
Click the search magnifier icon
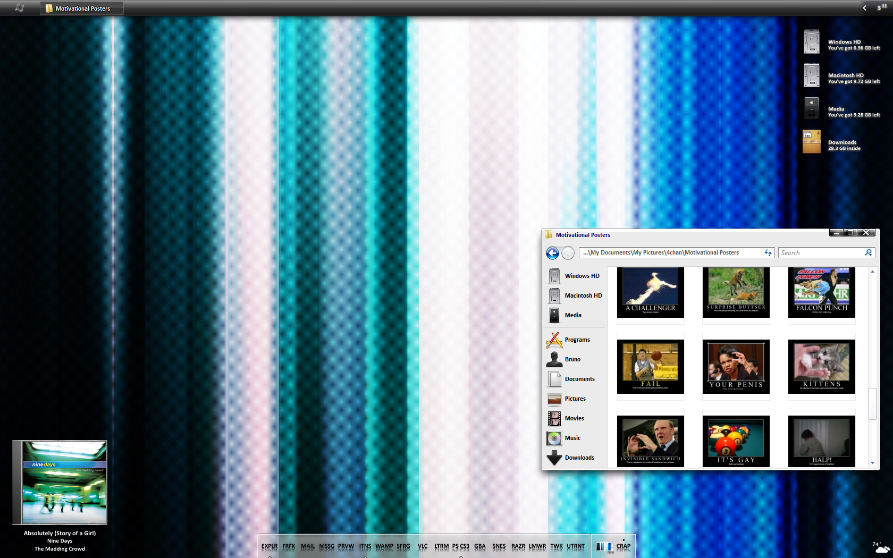[x=869, y=252]
